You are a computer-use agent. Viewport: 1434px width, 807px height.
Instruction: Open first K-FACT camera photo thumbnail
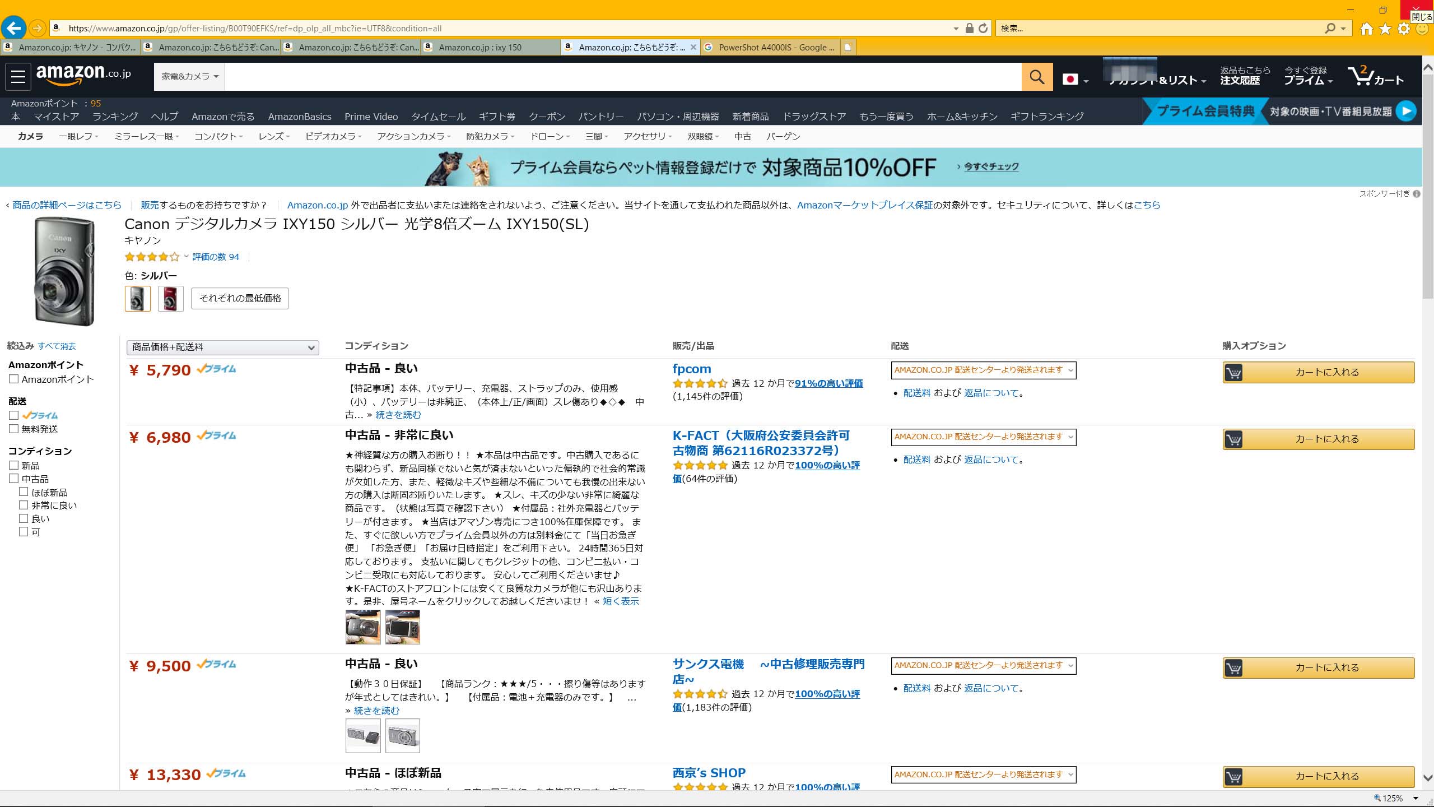coord(363,627)
